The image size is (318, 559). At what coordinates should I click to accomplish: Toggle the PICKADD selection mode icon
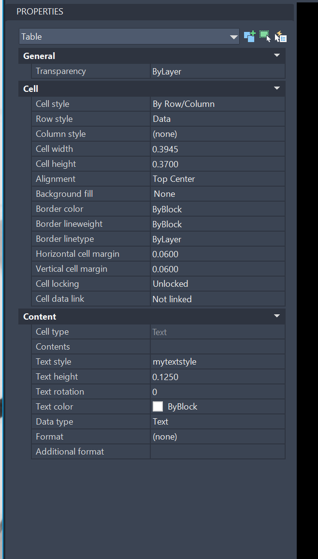[x=249, y=37]
